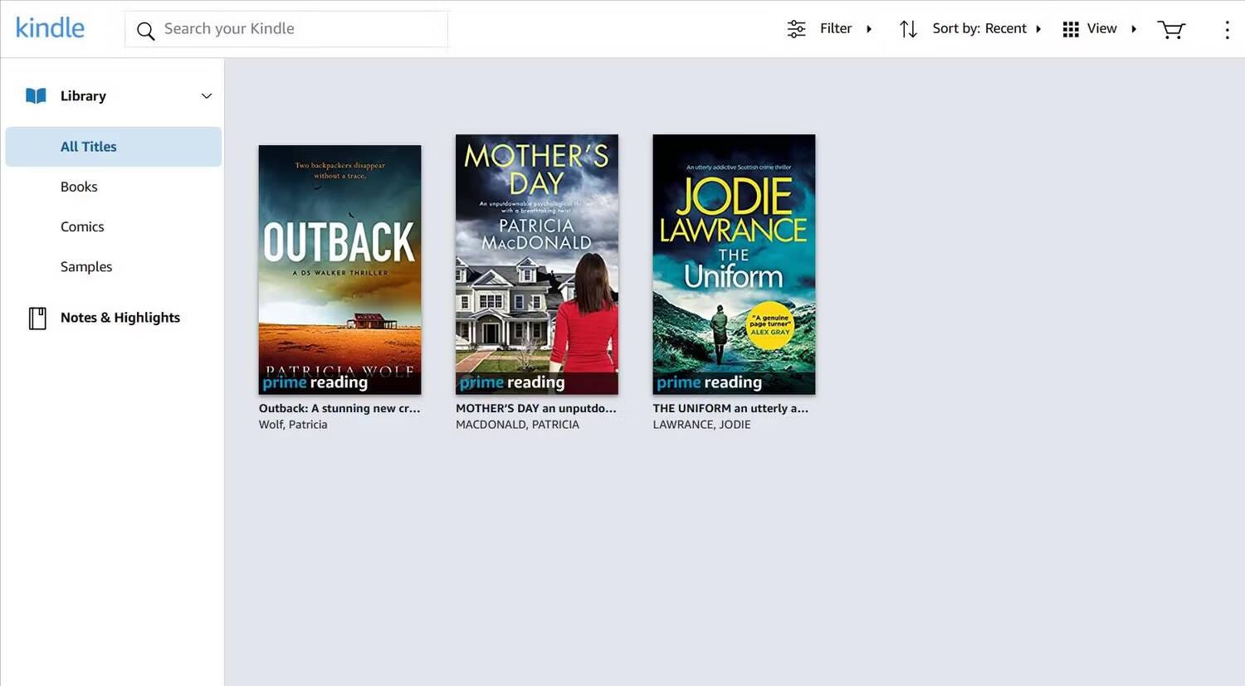Collapse the Library section chevron
This screenshot has width=1245, height=686.
(207, 96)
